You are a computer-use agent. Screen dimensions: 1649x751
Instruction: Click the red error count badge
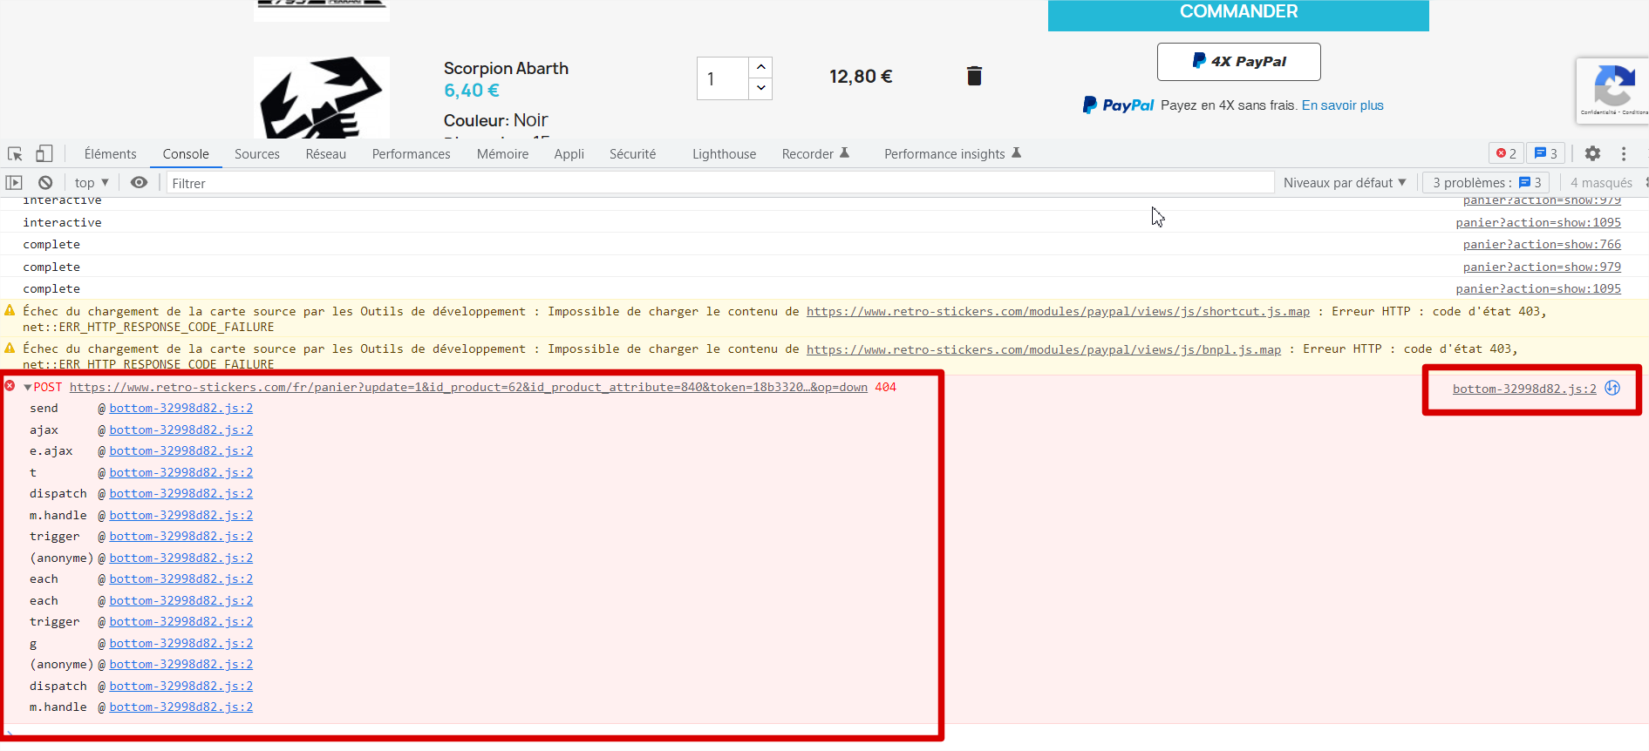[x=1506, y=153]
